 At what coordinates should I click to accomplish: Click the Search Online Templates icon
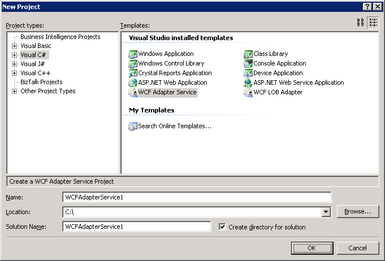click(133, 126)
